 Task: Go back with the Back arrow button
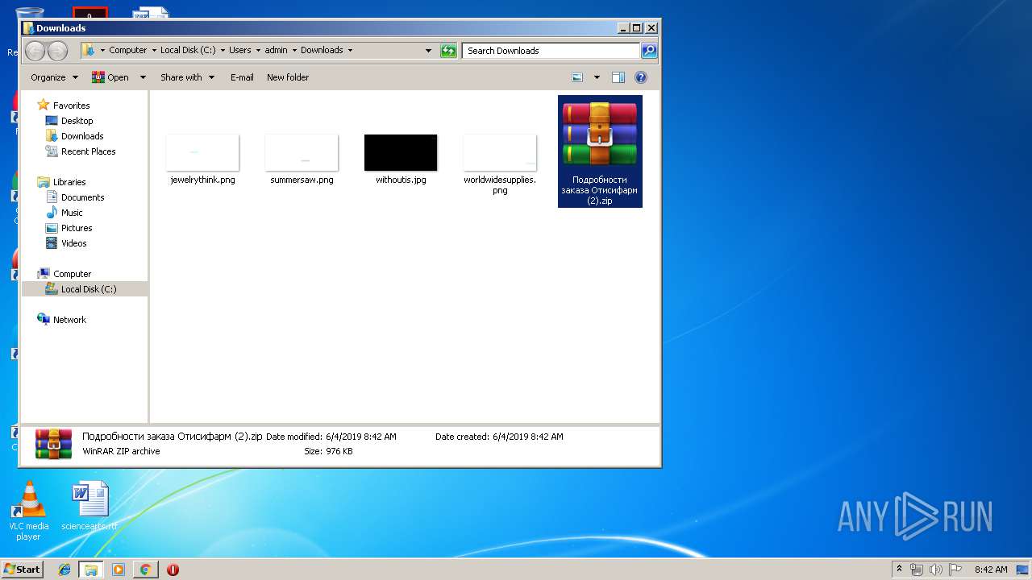point(35,51)
